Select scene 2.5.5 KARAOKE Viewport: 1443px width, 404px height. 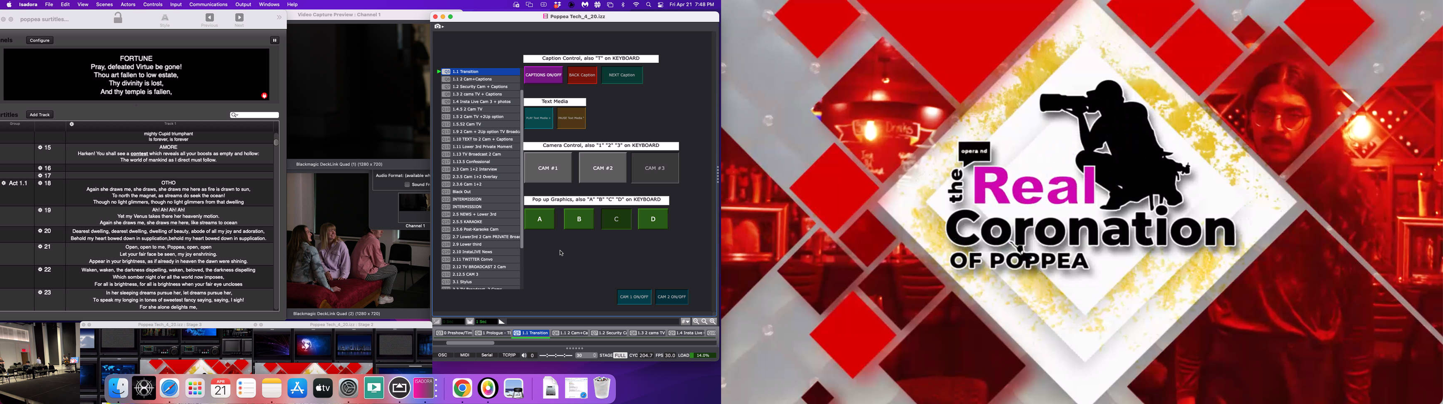point(480,222)
